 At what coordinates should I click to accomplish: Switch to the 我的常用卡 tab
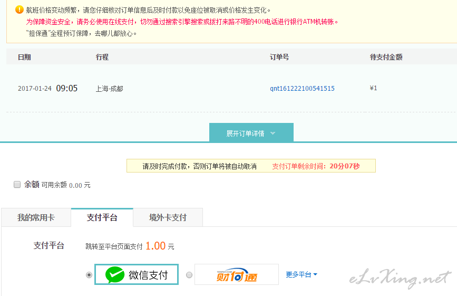tap(36, 217)
